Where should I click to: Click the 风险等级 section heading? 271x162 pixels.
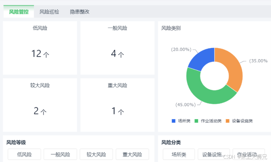(16, 142)
